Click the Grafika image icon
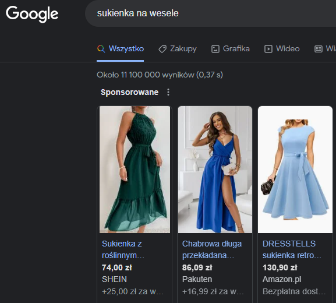The width and height of the screenshot is (336, 303). coord(215,49)
